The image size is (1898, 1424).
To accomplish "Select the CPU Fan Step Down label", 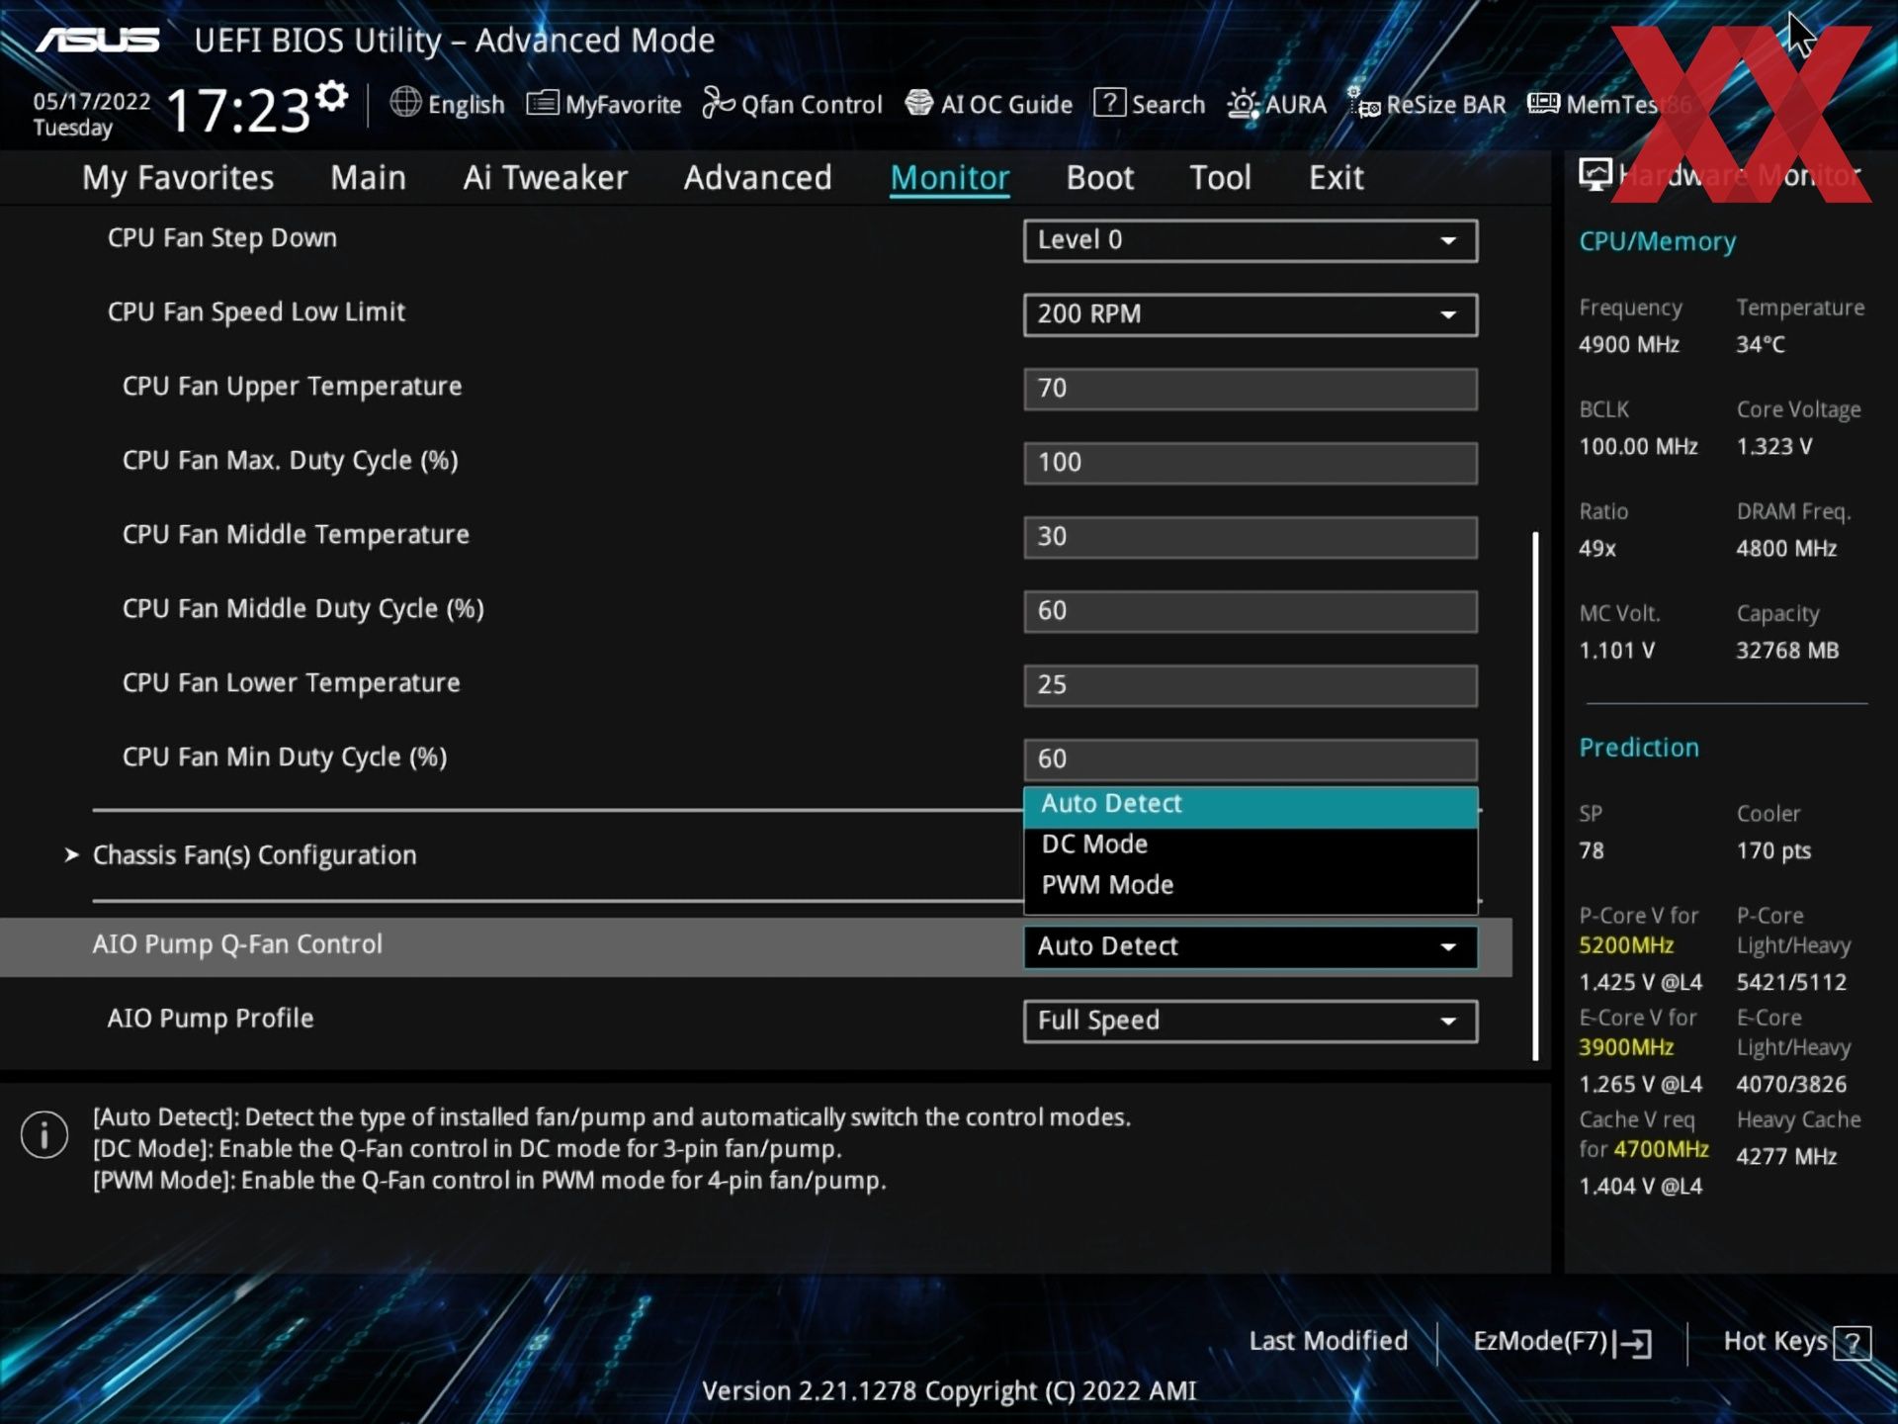I will point(222,238).
